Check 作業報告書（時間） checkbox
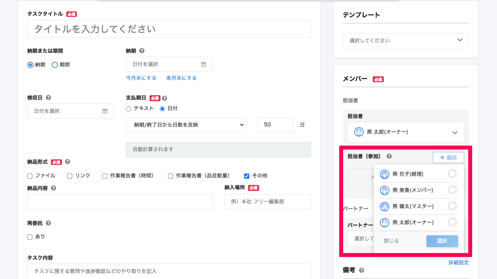Image resolution: width=497 pixels, height=279 pixels. coord(105,176)
